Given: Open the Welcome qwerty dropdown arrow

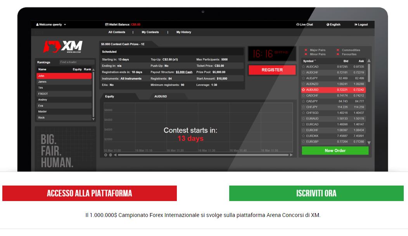Looking at the screenshot, I should pos(65,24).
